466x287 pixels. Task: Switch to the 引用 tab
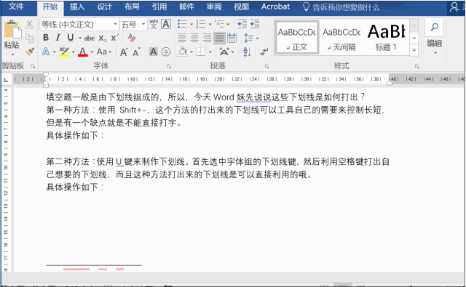(159, 7)
